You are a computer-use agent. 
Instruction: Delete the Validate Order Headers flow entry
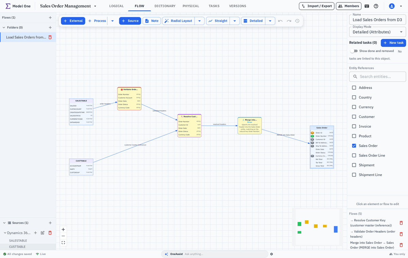coord(401,234)
